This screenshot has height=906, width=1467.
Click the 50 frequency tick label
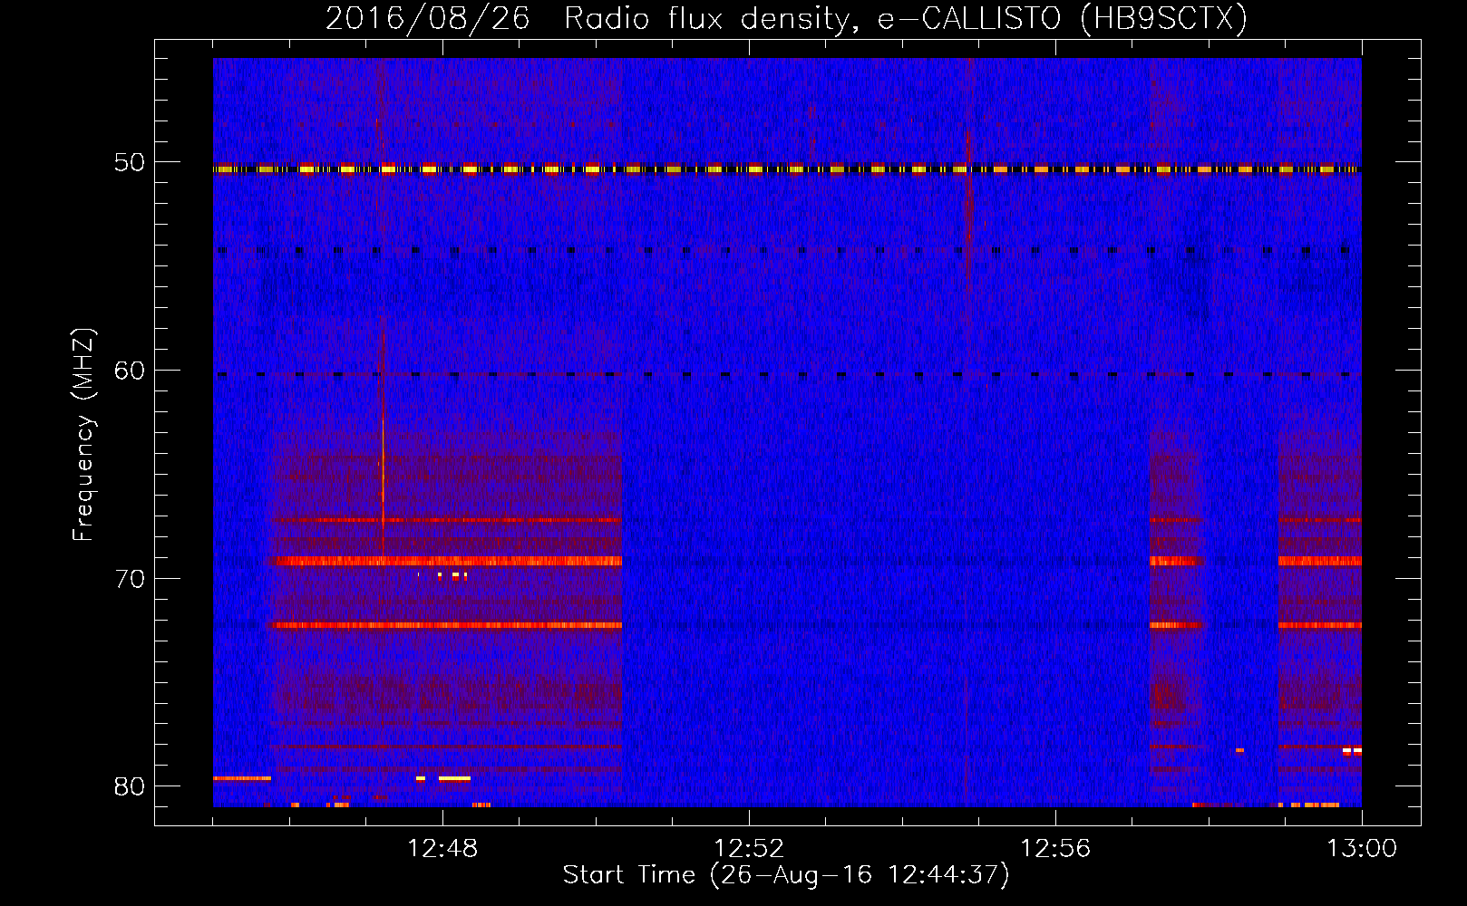coord(130,163)
